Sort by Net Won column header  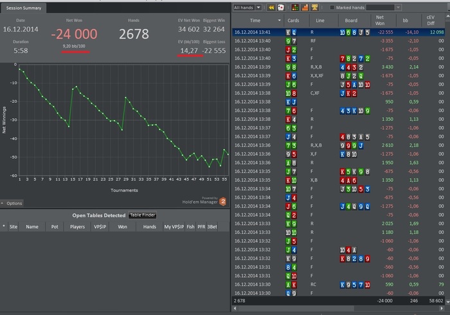point(380,21)
